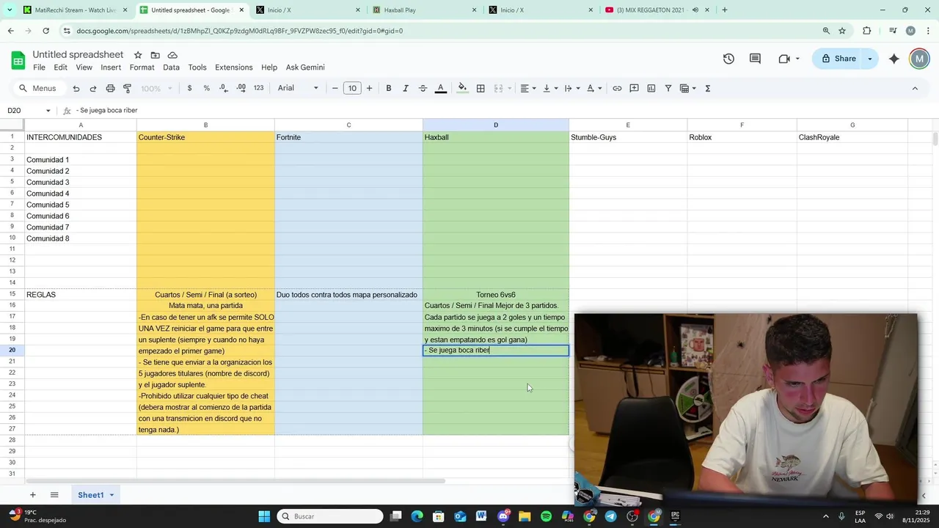Image resolution: width=939 pixels, height=528 pixels.
Task: Reload the page
Action: click(x=45, y=31)
